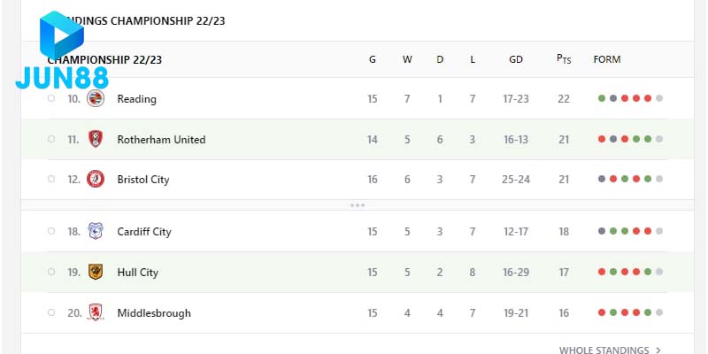Screen dimensions: 708x354
Task: Expand hidden rows with the three-dot divider
Action: pos(358,205)
